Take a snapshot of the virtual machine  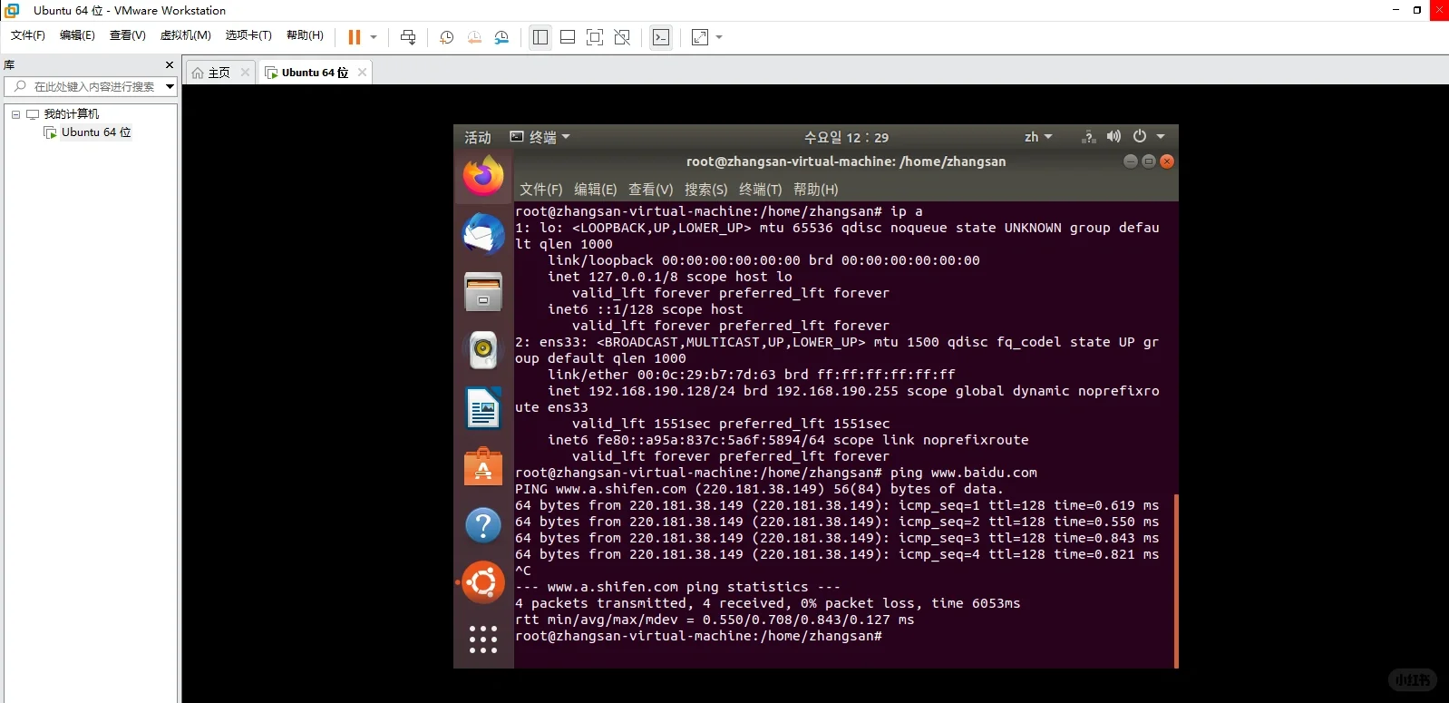pyautogui.click(x=446, y=37)
